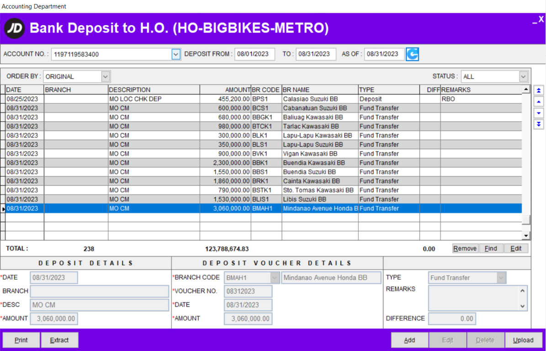The width and height of the screenshot is (546, 351).
Task: Click the MO LOC CHK DEP description cell
Action: click(154, 99)
